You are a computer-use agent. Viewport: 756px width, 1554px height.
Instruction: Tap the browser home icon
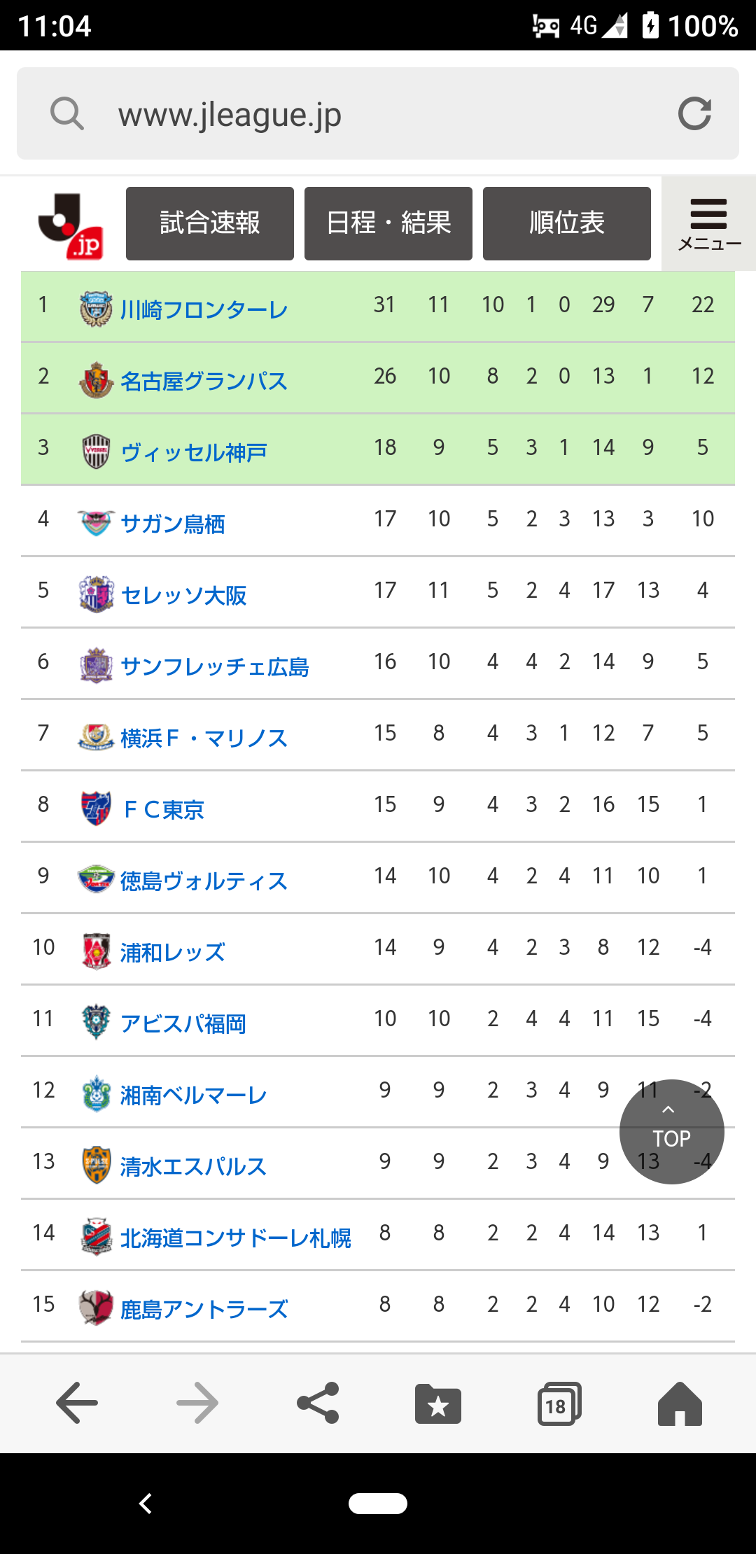point(680,1403)
